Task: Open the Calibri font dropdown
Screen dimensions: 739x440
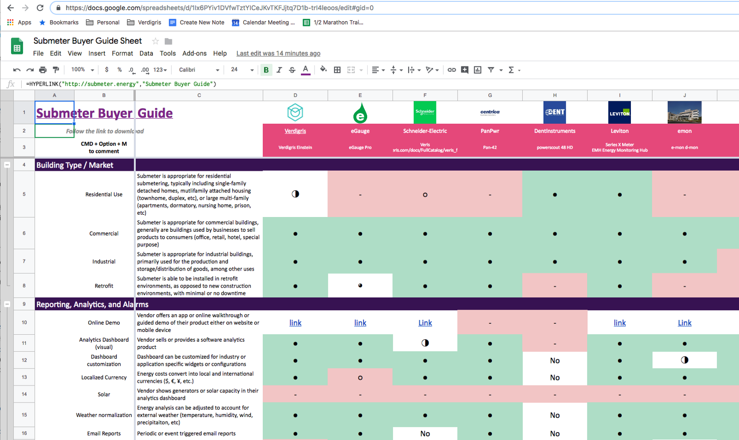Action: coord(199,70)
